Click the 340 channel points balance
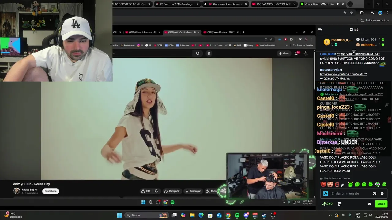Viewport: 392px width, 220px height. pos(327,204)
